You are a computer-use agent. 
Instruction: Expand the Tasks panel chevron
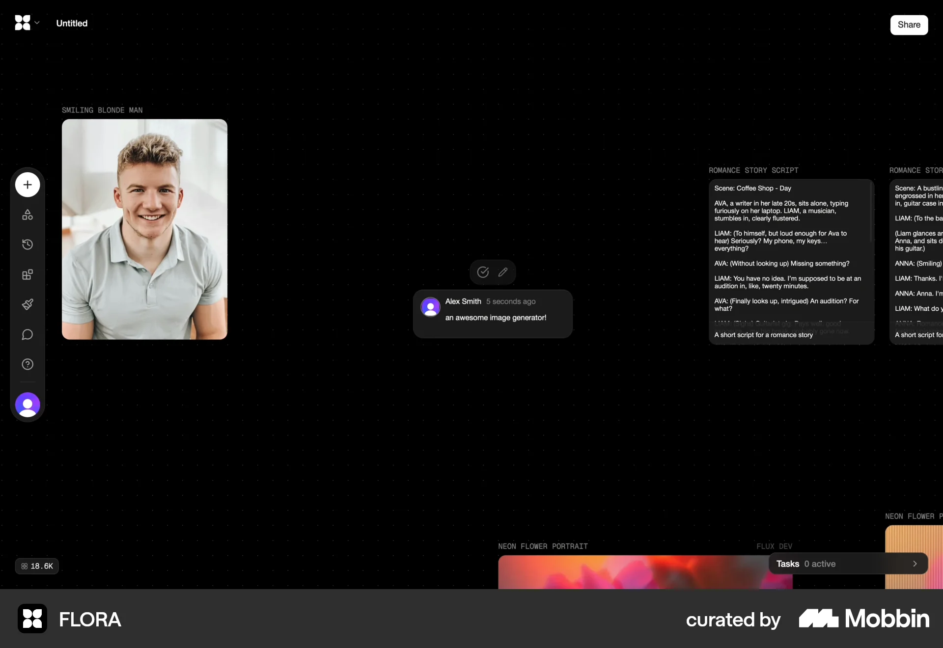[915, 564]
